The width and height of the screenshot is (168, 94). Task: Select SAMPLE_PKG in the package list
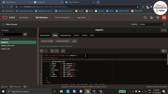pos(18,49)
